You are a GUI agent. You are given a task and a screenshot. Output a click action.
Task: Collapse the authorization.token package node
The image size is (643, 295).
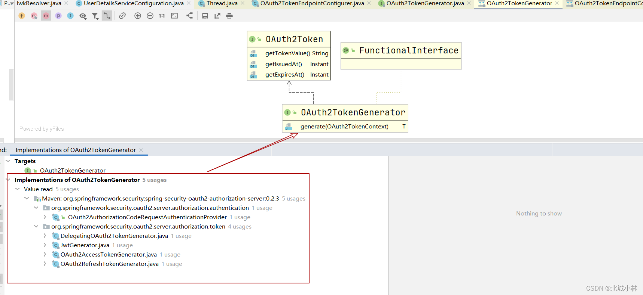[36, 227]
